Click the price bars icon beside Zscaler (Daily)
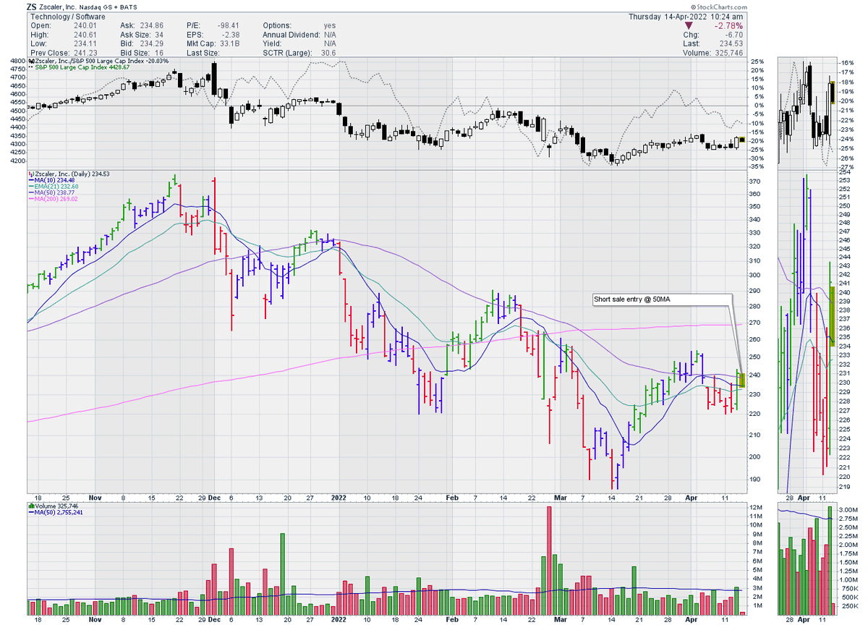Image resolution: width=868 pixels, height=625 pixels. click(x=30, y=174)
